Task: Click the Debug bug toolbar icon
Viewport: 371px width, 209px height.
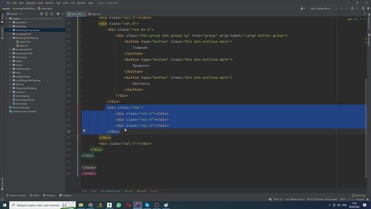Action: pos(341,9)
